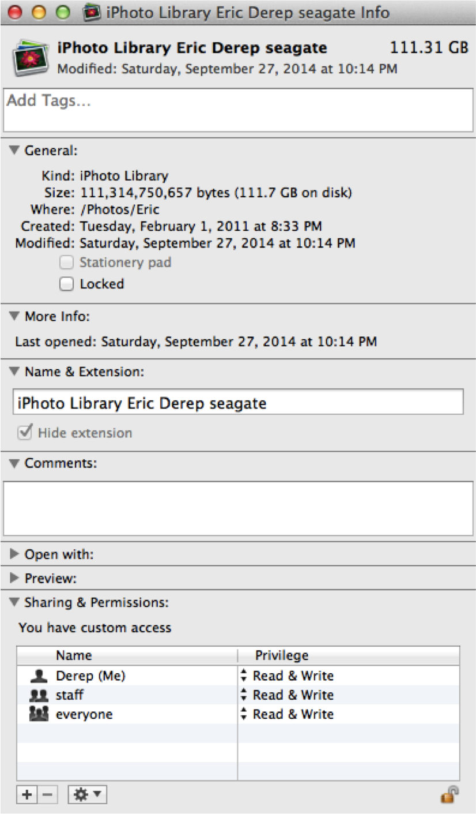Select the everyone group icon
This screenshot has height=814, width=476.
coord(38,714)
